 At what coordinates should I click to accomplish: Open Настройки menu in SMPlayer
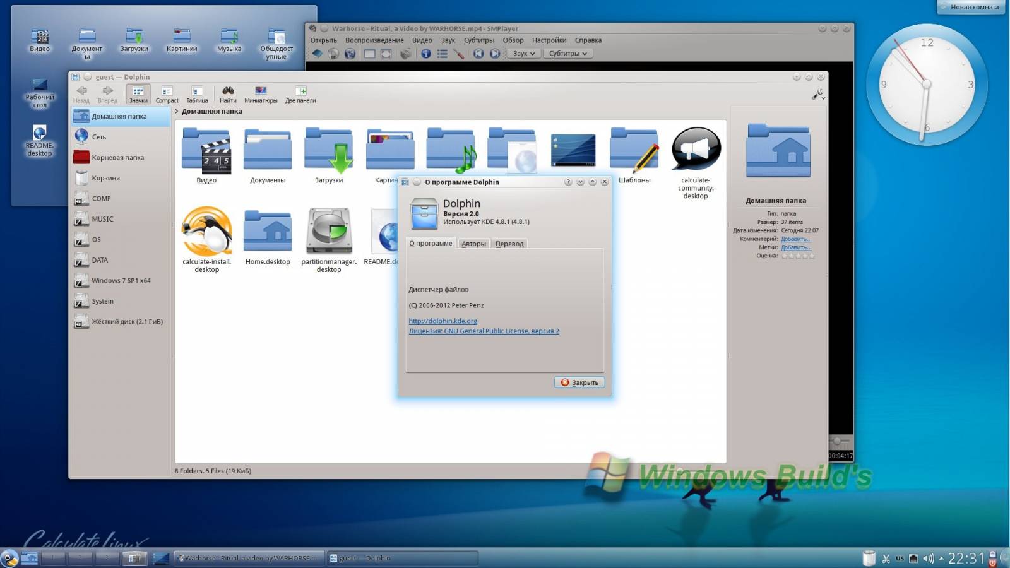[x=549, y=40]
